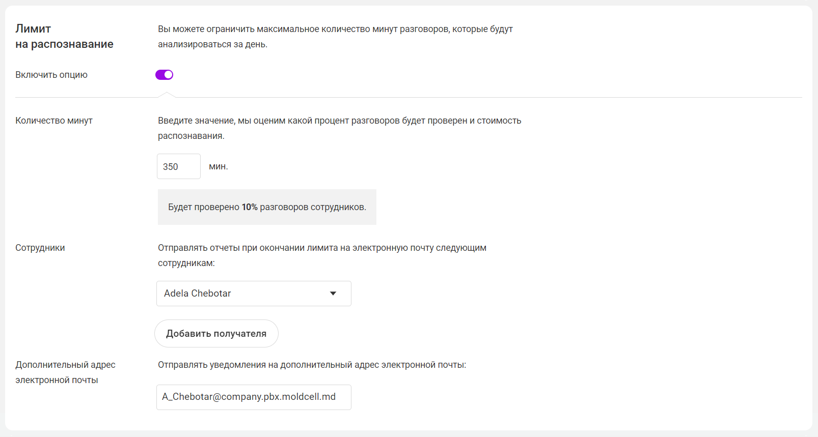Image resolution: width=818 pixels, height=437 pixels.
Task: Click the daily minutes limit description text
Action: tap(335, 37)
